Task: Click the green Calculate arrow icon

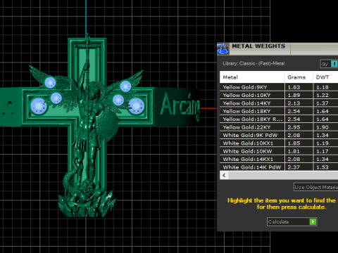Action: 313,221
